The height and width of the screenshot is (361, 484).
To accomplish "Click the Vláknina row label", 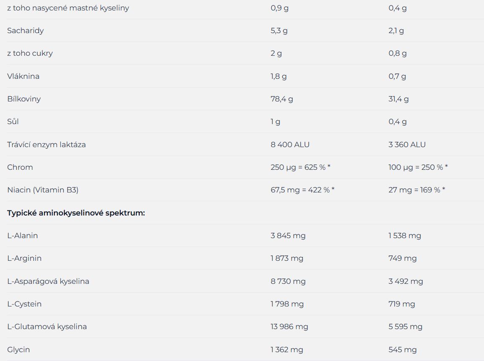I will click(23, 76).
